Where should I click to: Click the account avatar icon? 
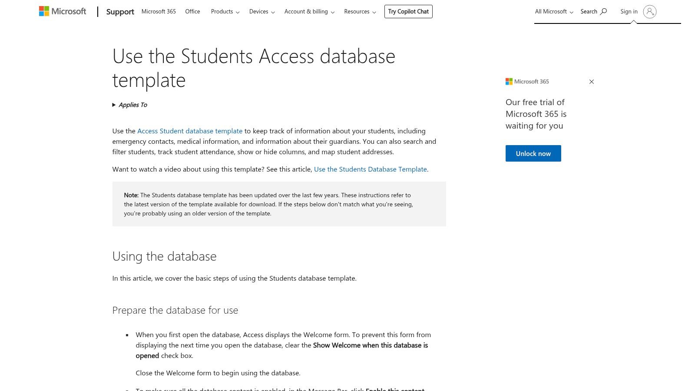650,12
